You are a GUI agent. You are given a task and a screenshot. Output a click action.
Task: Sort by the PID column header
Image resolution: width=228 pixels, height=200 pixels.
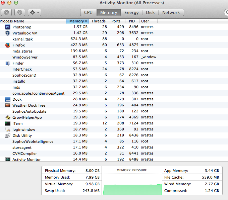click(132, 21)
